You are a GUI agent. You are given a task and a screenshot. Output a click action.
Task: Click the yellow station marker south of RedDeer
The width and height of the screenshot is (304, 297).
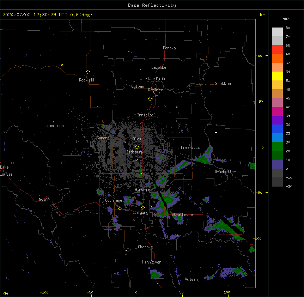(150, 99)
